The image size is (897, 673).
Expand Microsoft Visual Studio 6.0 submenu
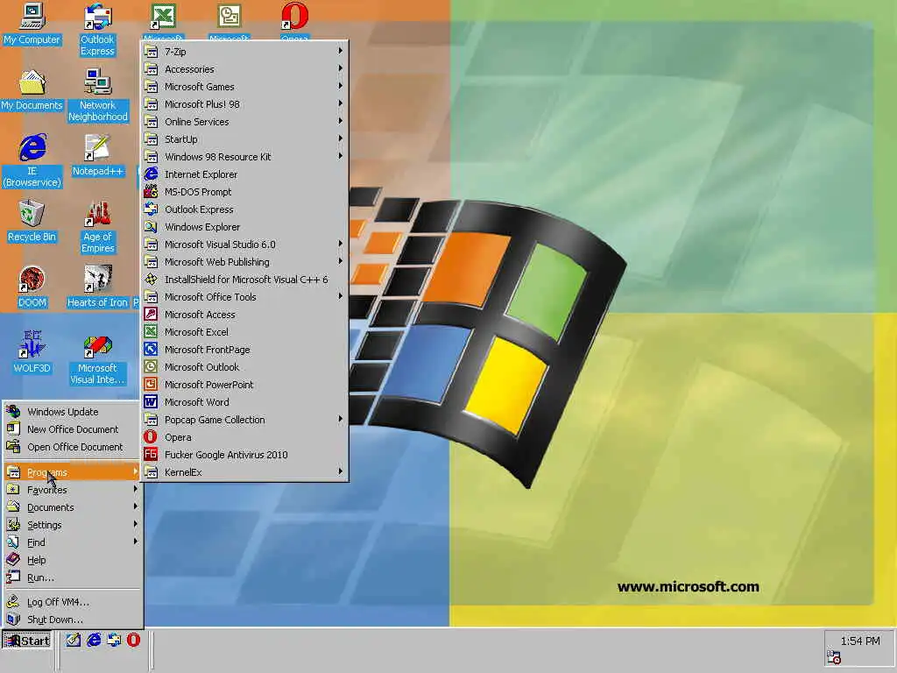(x=245, y=244)
